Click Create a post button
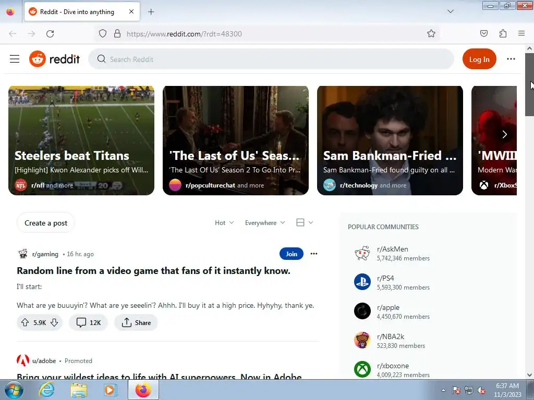The height and width of the screenshot is (400, 534). coord(46,223)
